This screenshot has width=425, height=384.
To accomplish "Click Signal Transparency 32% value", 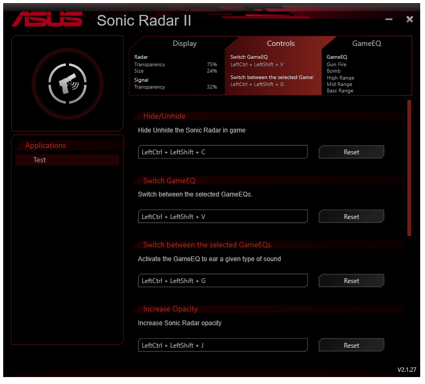I will coord(212,87).
